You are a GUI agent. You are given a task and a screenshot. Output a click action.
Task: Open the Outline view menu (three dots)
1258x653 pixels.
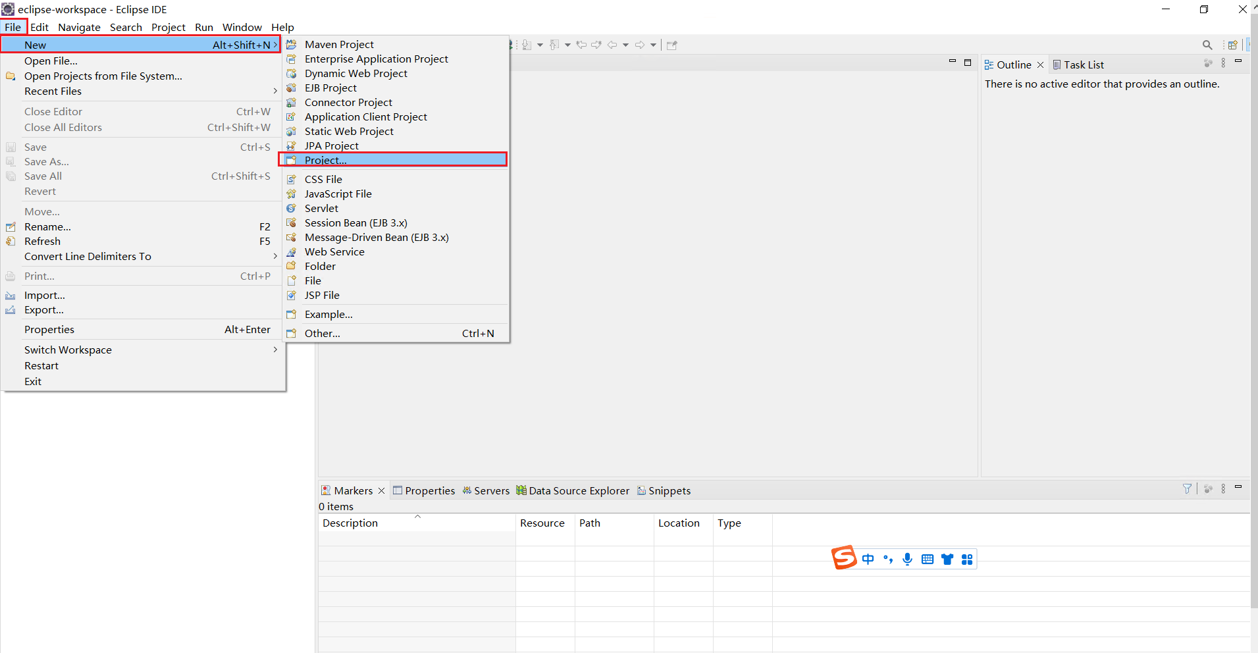point(1223,63)
